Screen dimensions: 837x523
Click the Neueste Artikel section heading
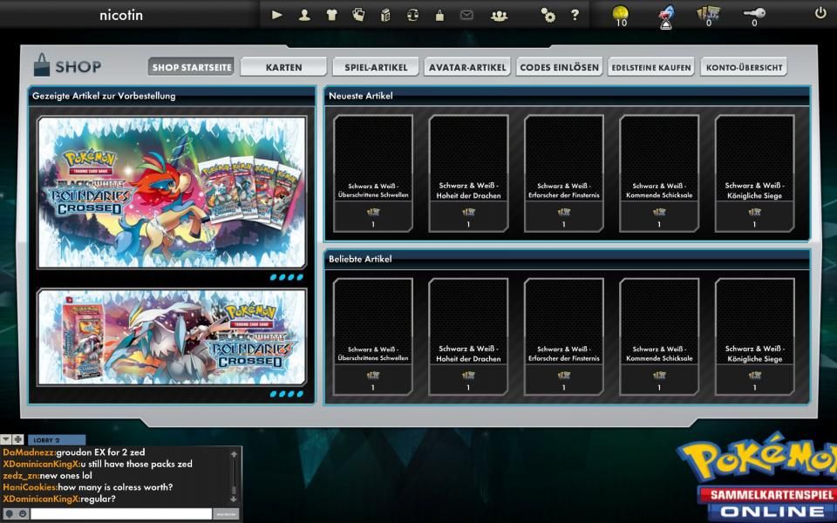(360, 96)
